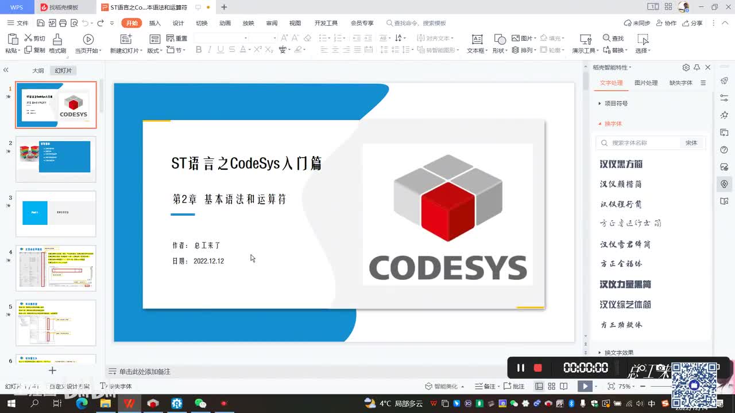735x413 pixels.
Task: Click the Comments (批注) status bar button
Action: [514, 387]
